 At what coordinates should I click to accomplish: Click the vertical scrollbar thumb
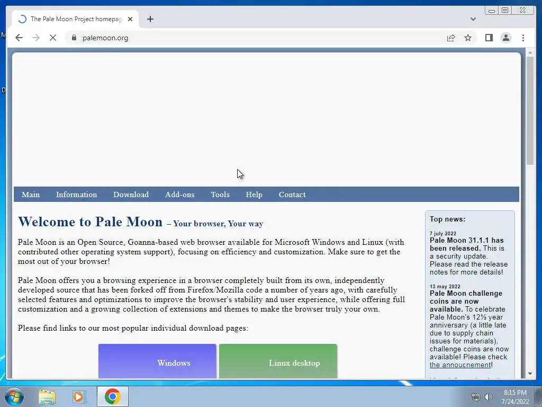[530, 111]
